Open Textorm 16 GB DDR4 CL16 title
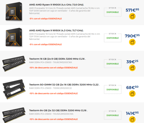The image size is (144, 123). pyautogui.click(x=57, y=59)
